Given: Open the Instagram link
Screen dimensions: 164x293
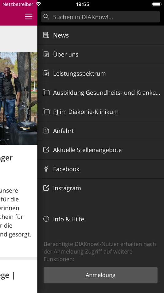Looking at the screenshot, I should [x=100, y=188].
